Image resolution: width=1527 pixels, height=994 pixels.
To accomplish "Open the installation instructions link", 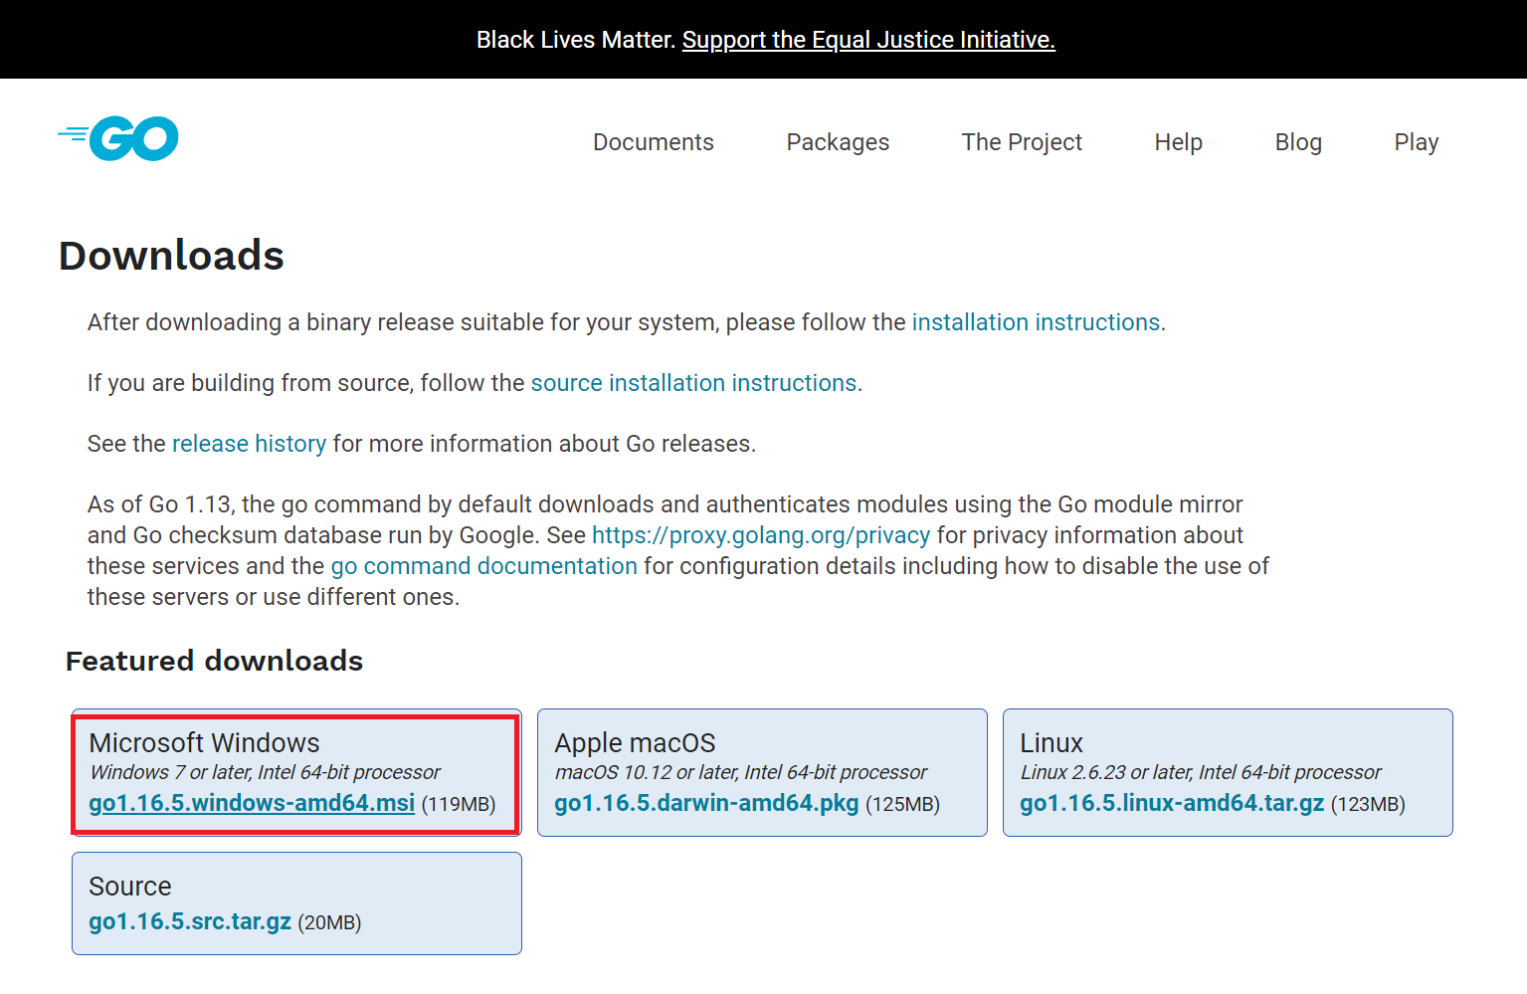I will tap(1036, 322).
